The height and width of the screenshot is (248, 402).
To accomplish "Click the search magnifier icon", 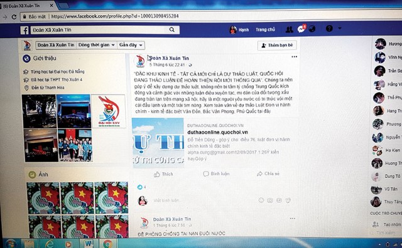I will (x=171, y=29).
